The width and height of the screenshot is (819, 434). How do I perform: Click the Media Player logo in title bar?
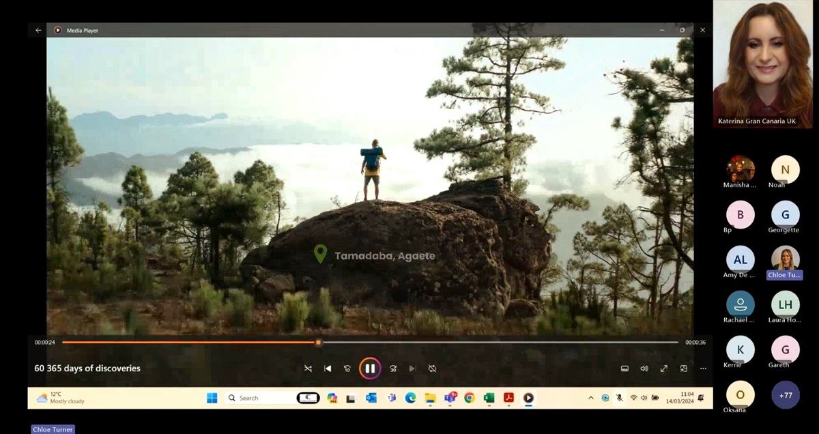coord(58,30)
